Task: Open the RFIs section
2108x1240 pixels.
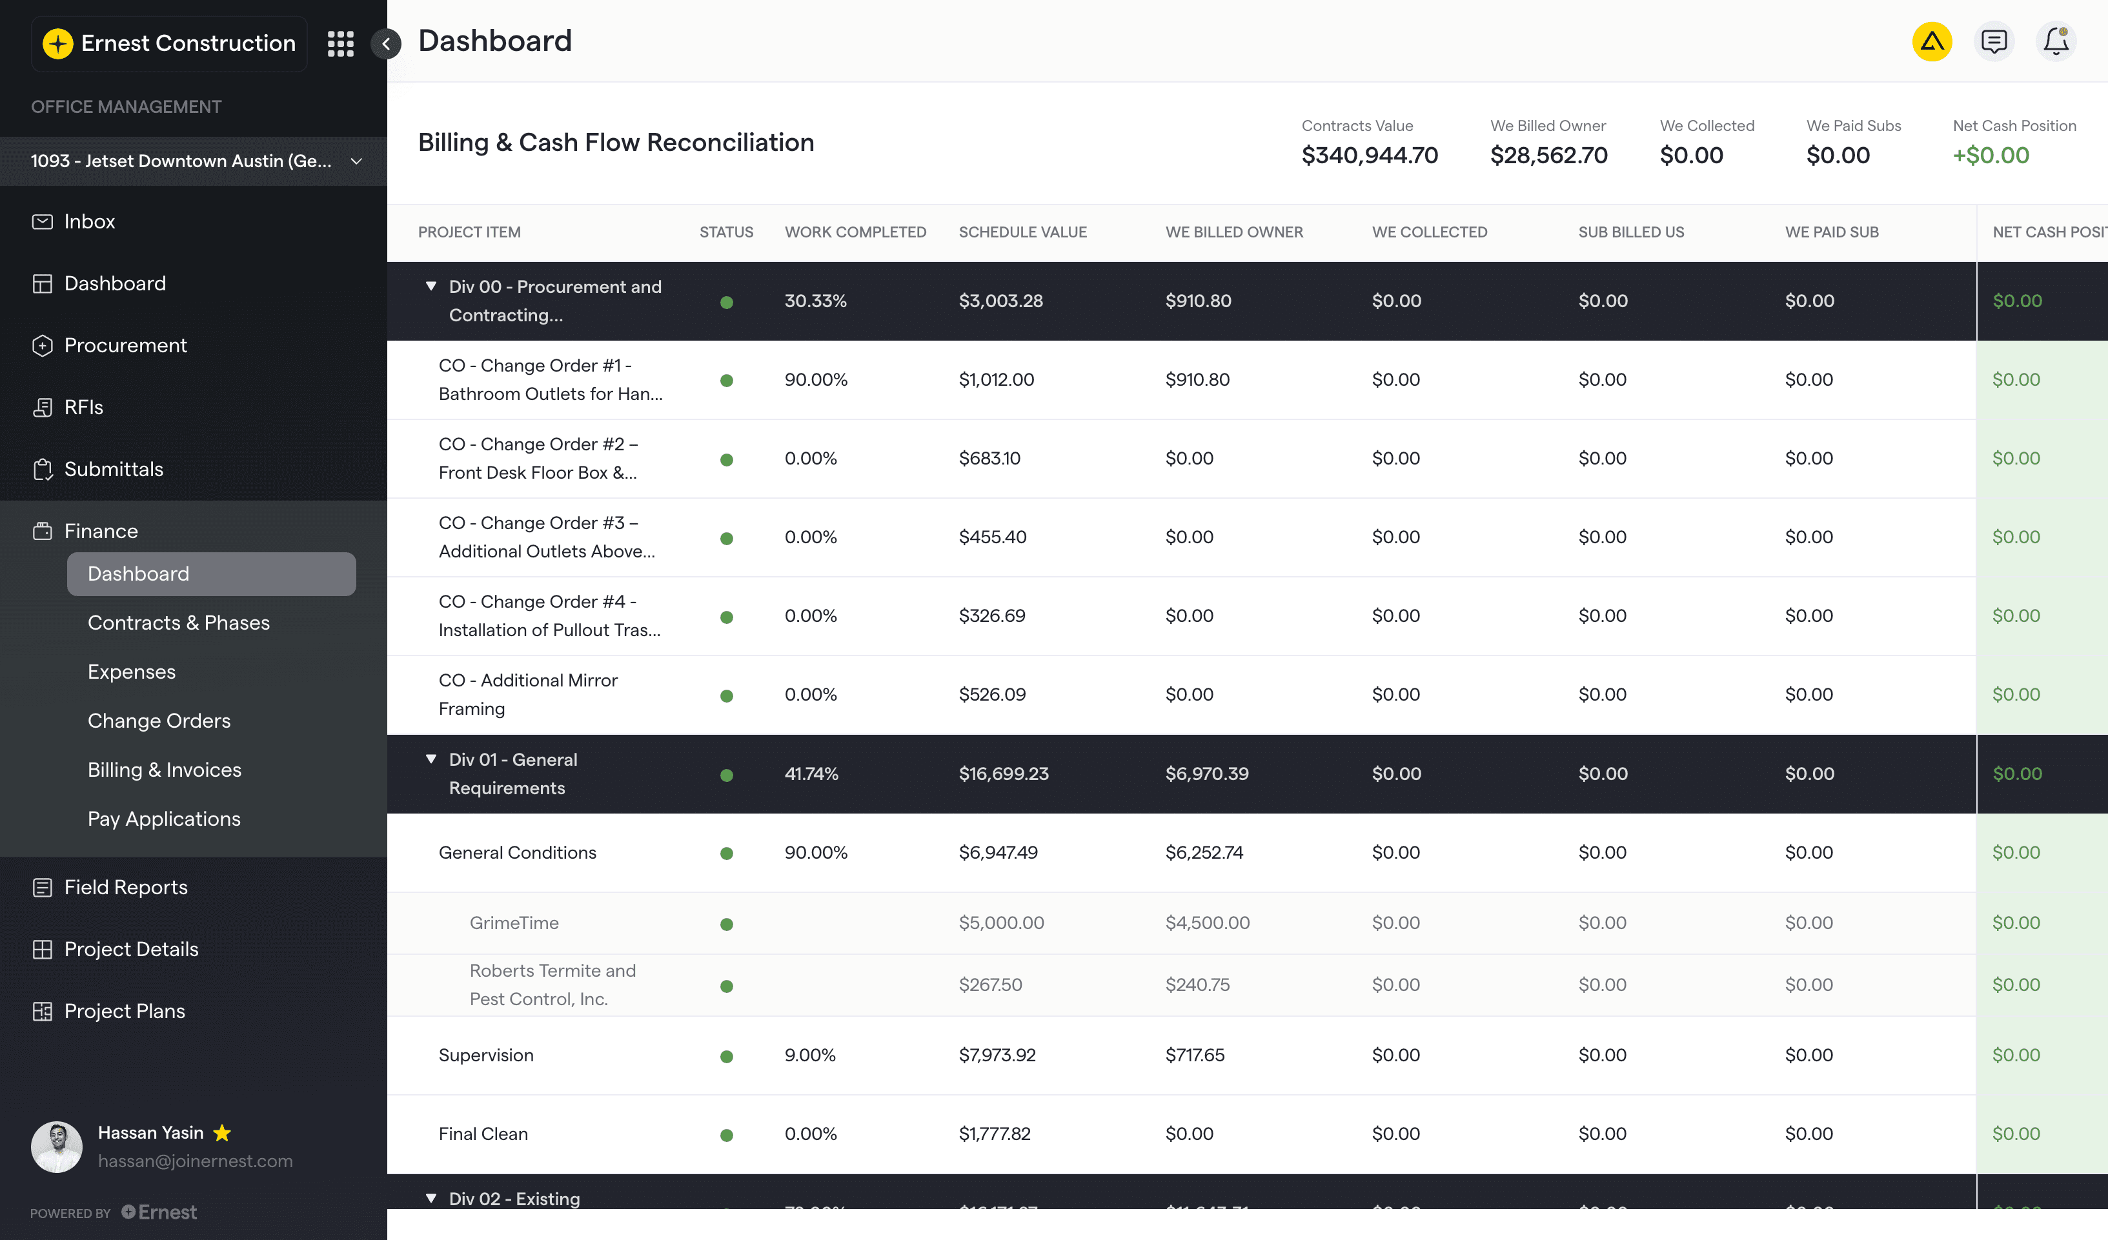Action: 83,407
